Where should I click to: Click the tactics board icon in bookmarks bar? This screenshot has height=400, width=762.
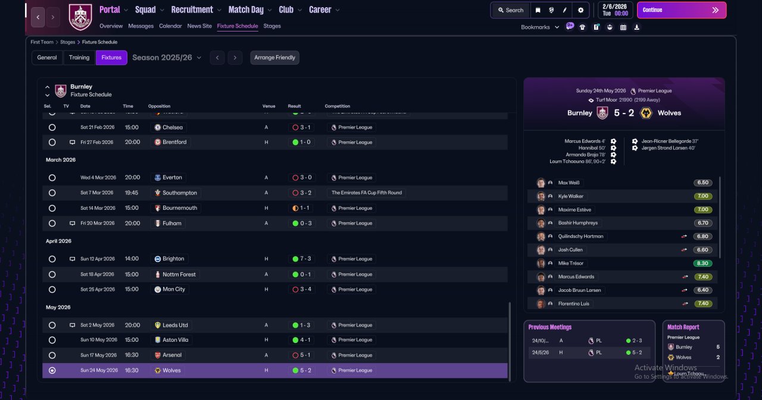596,27
